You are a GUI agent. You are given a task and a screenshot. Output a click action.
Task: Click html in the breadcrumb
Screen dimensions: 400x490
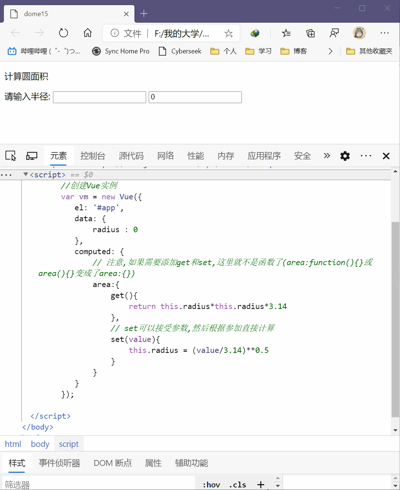(x=13, y=444)
